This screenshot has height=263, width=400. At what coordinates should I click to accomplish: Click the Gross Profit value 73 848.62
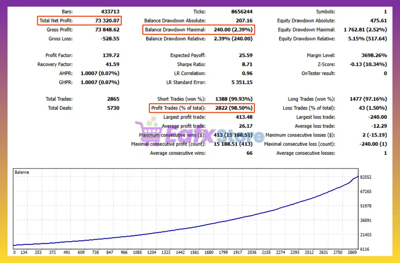[x=107, y=30]
